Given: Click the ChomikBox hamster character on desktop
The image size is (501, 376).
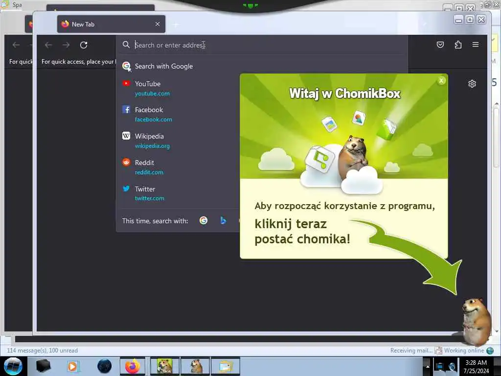Looking at the screenshot, I should (x=476, y=321).
